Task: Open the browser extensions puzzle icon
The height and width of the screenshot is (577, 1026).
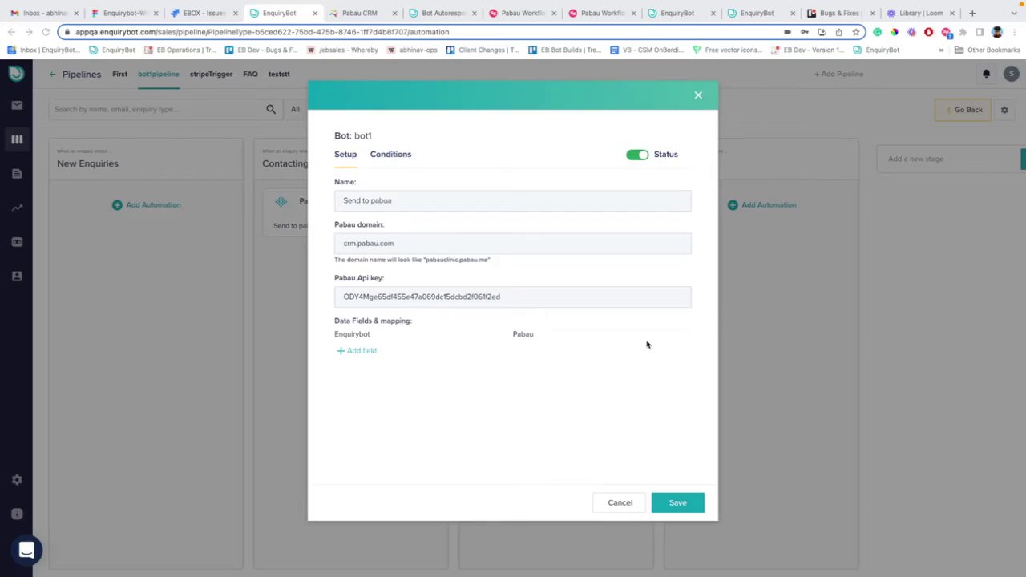Action: [x=963, y=32]
